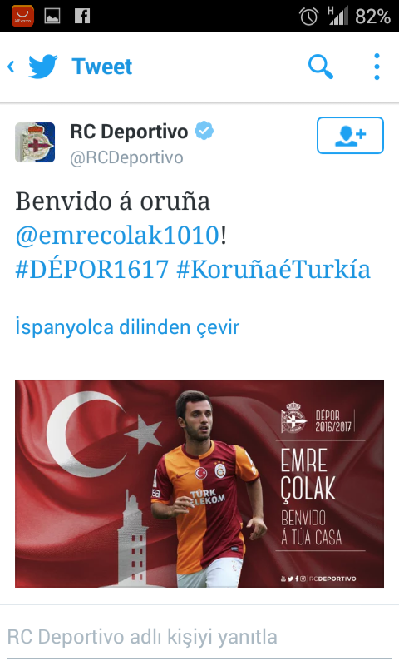Screen dimensions: 399x666
Task: Tap the back arrow in the header
Action: [x=11, y=67]
